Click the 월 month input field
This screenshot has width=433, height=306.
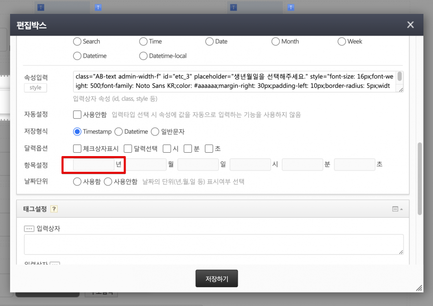[146, 165]
